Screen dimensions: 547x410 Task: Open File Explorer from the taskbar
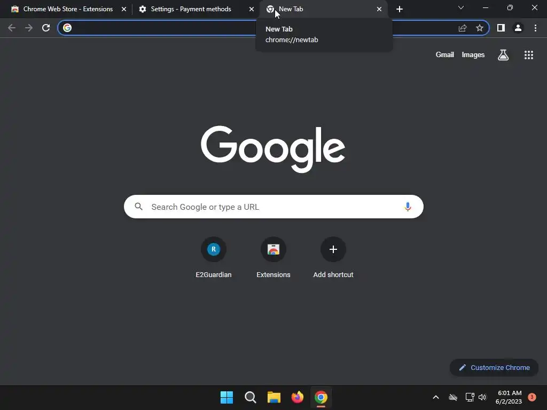[x=274, y=397]
